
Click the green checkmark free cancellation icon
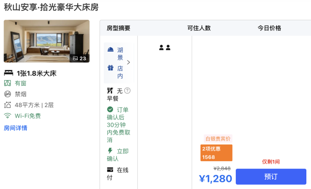110,109
